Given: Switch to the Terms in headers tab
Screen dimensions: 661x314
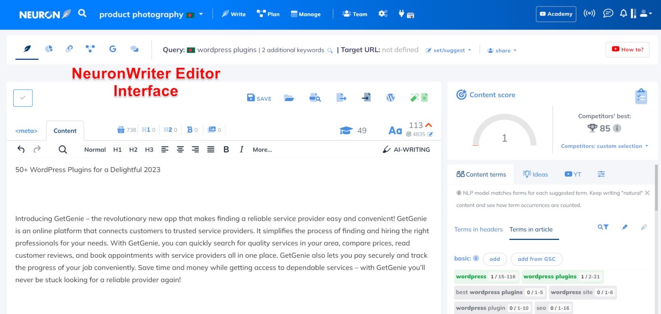Looking at the screenshot, I should point(479,229).
